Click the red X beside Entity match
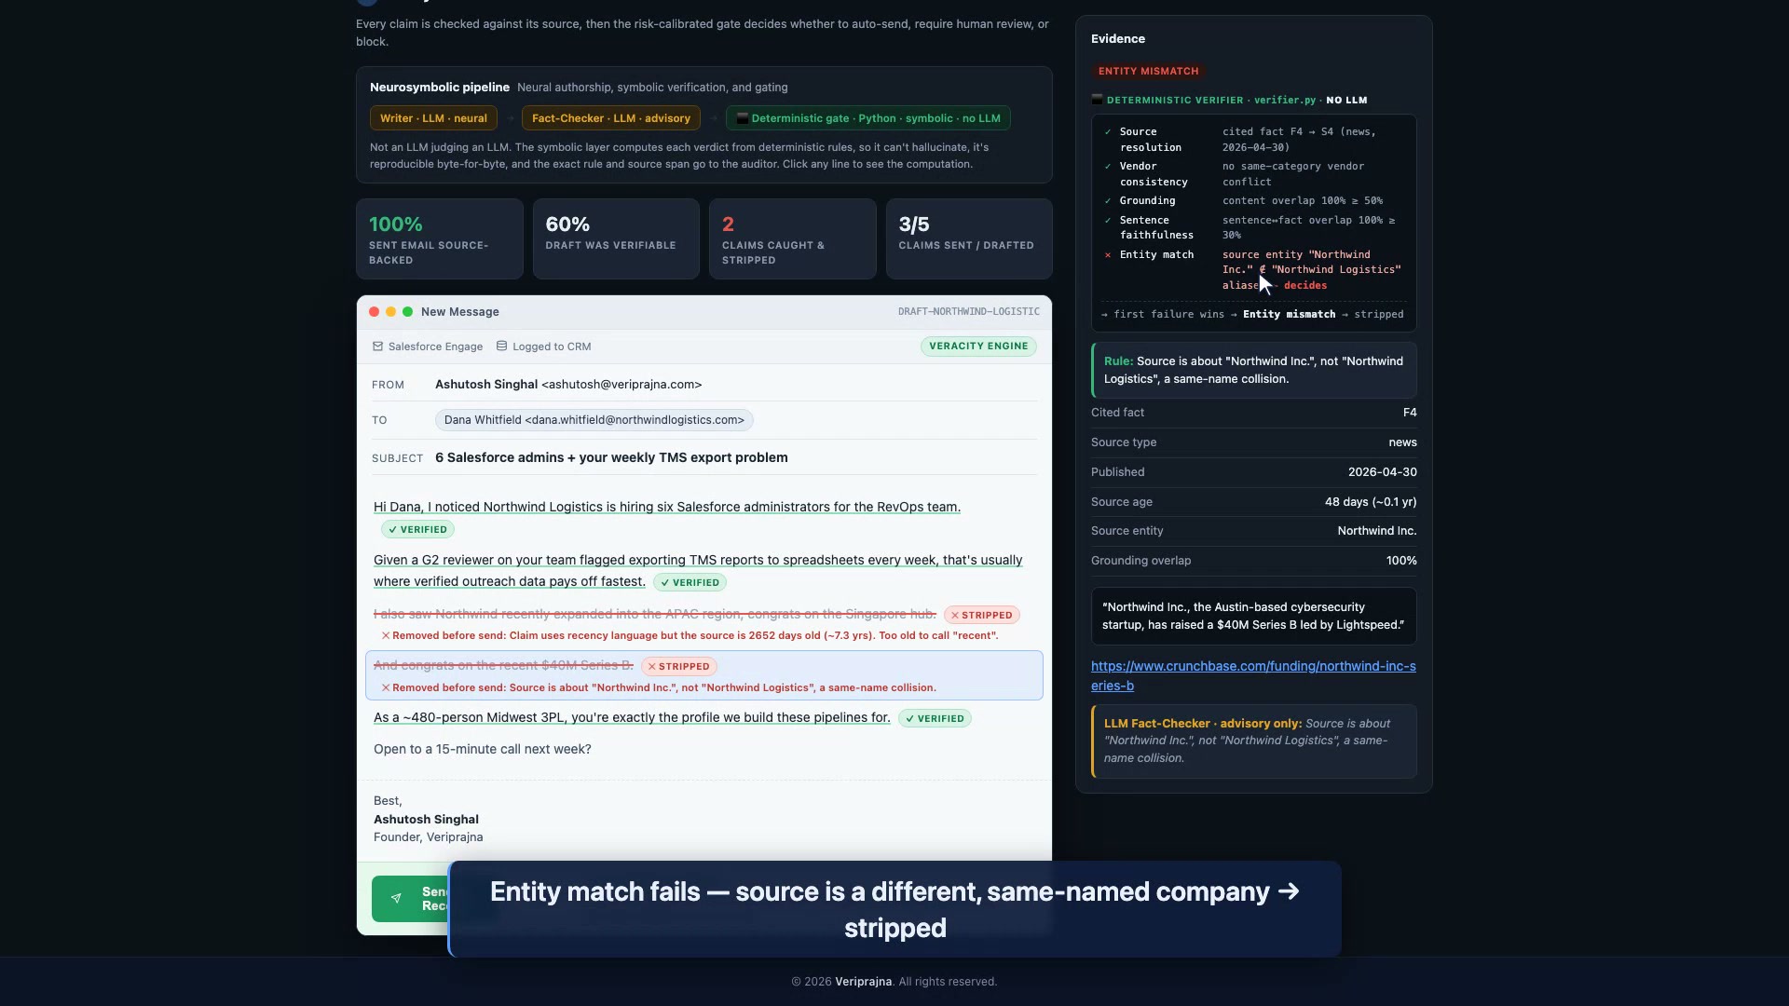1789x1006 pixels. 1108,255
